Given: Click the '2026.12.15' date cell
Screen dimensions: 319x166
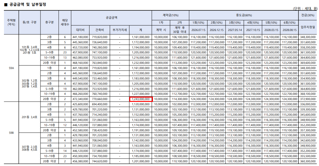Looking at the screenshot, I should pos(217,30).
